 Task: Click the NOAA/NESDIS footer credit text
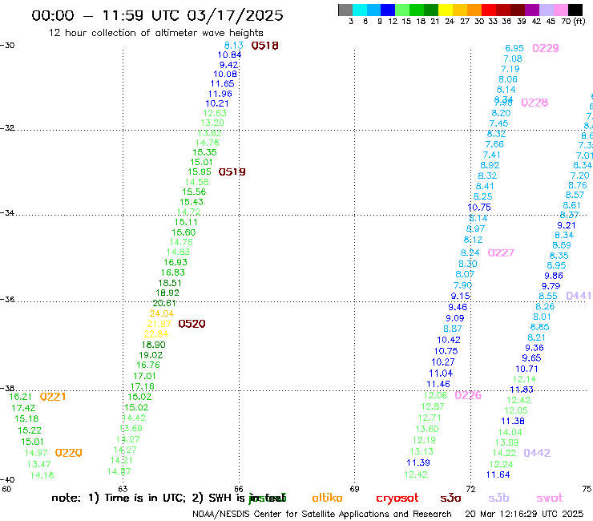pyautogui.click(x=322, y=515)
